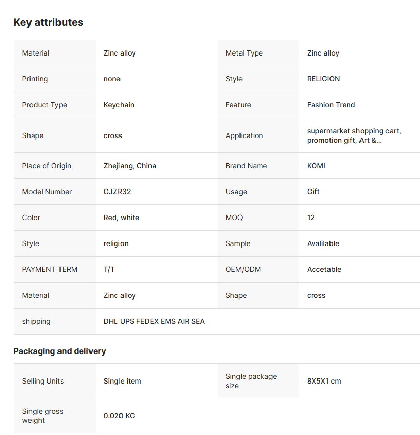Select the MOQ value 12

pyautogui.click(x=311, y=218)
